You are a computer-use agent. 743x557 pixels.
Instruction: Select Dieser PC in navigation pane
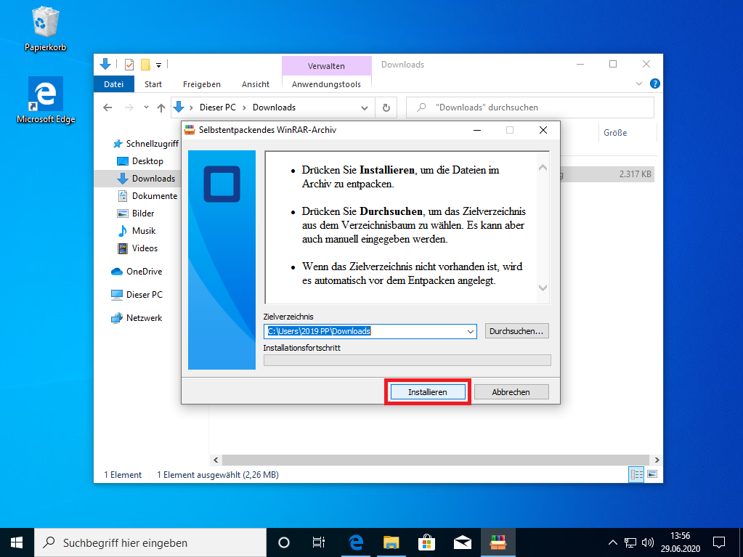coord(137,295)
